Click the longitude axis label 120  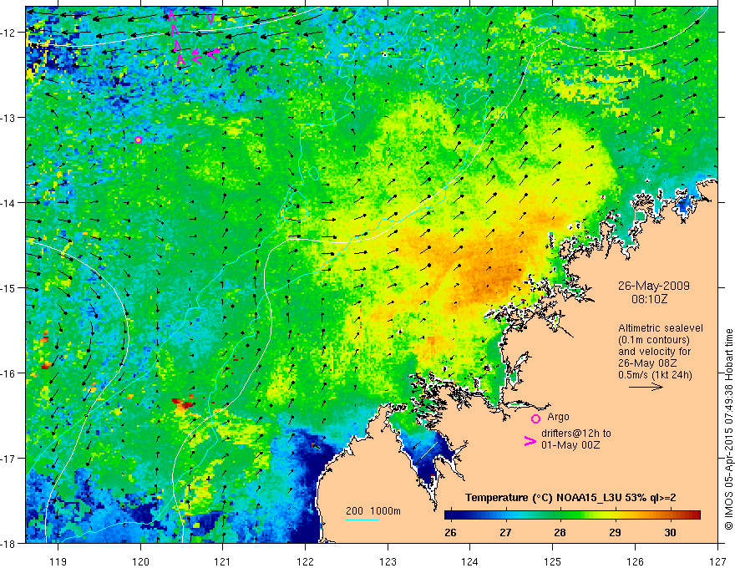point(140,561)
